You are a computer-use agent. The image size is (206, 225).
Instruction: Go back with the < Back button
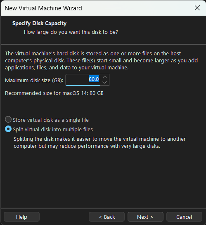click(x=107, y=217)
